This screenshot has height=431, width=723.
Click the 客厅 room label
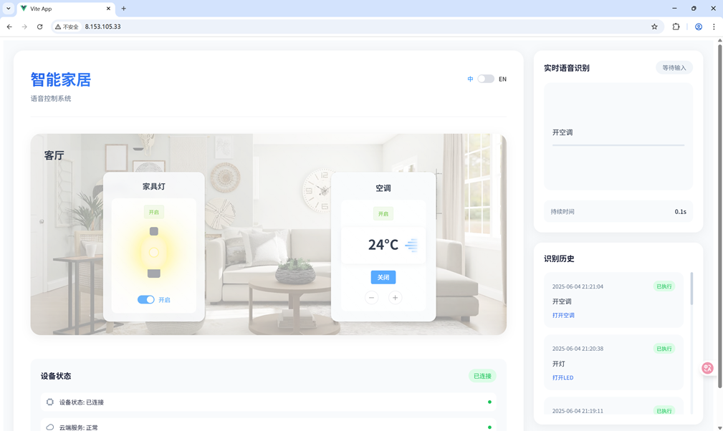[54, 155]
